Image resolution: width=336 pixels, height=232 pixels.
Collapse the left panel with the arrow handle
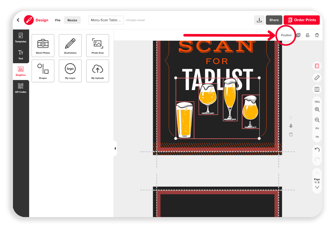tap(115, 148)
